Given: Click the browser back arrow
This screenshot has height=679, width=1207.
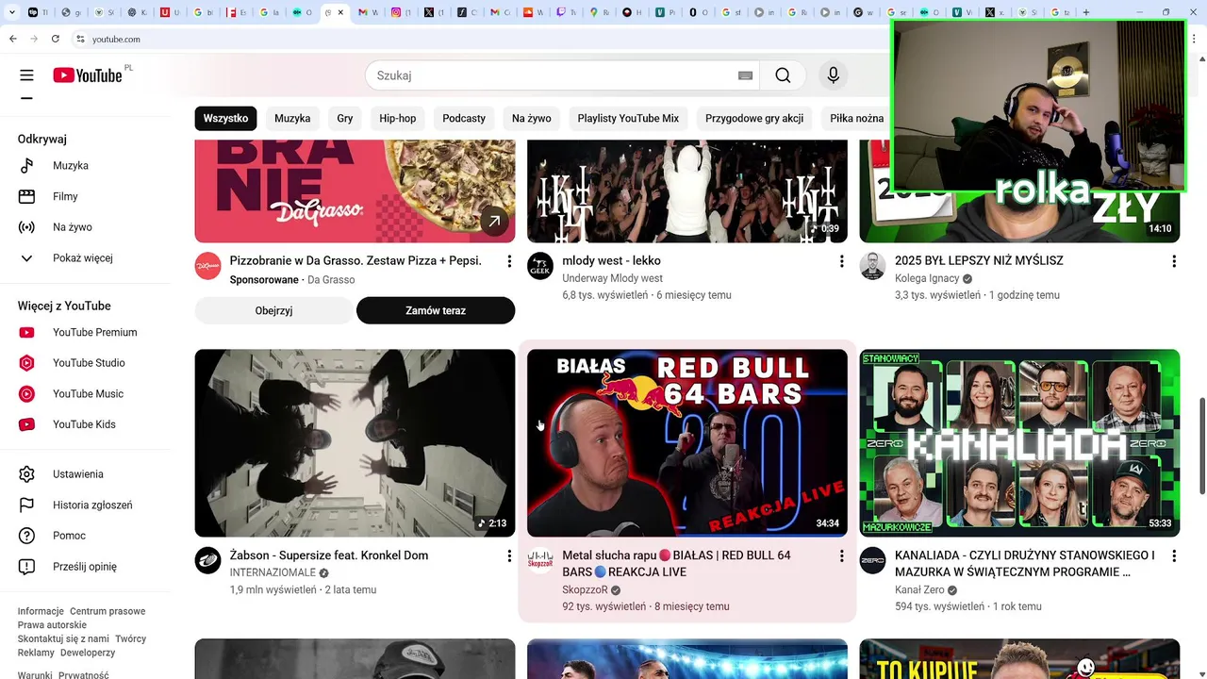Looking at the screenshot, I should pyautogui.click(x=13, y=39).
